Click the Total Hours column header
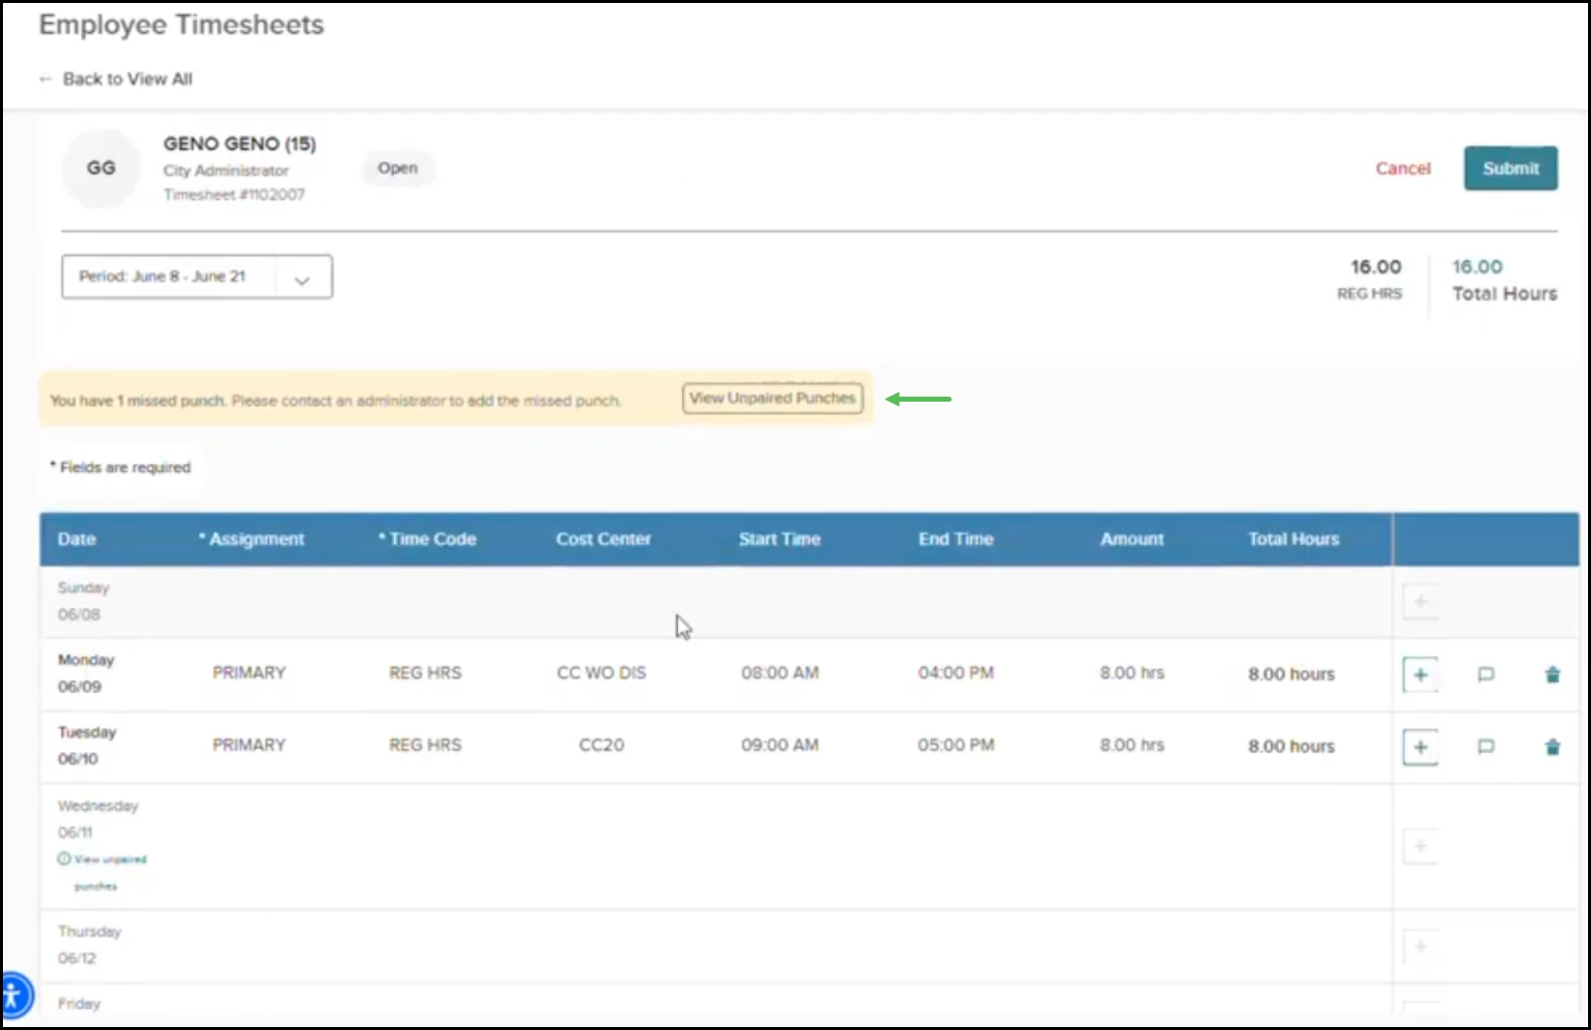Screen dimensions: 1591x1030 [1294, 539]
